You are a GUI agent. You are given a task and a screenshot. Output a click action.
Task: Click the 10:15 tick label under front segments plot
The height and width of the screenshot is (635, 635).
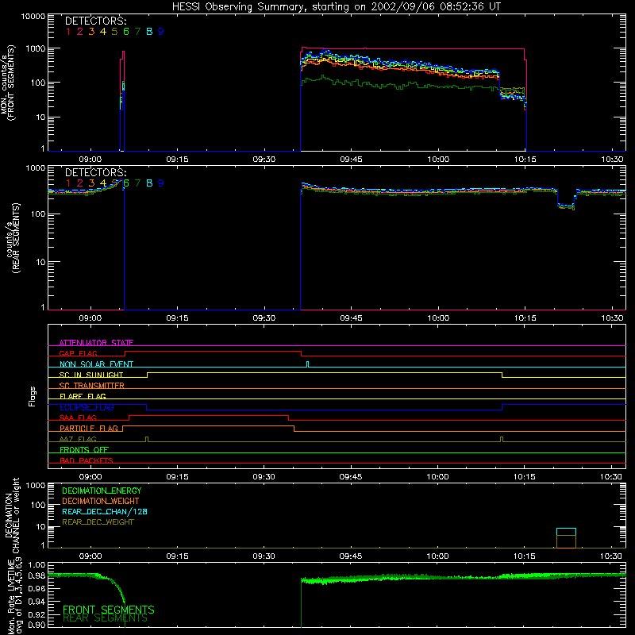525,160
